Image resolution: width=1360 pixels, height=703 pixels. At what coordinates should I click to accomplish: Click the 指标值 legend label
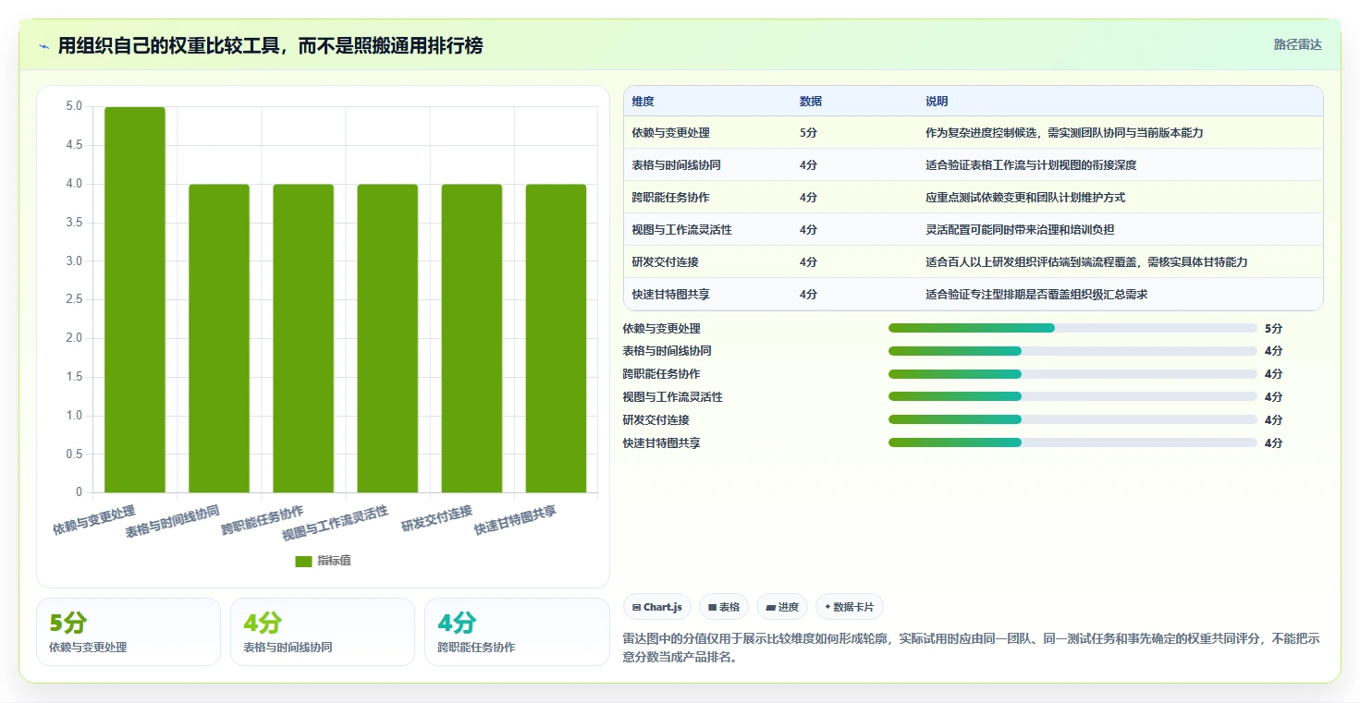[335, 562]
